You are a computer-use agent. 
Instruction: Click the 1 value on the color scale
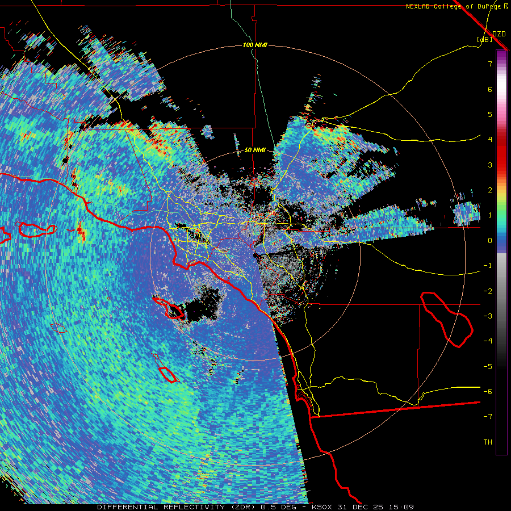490,215
